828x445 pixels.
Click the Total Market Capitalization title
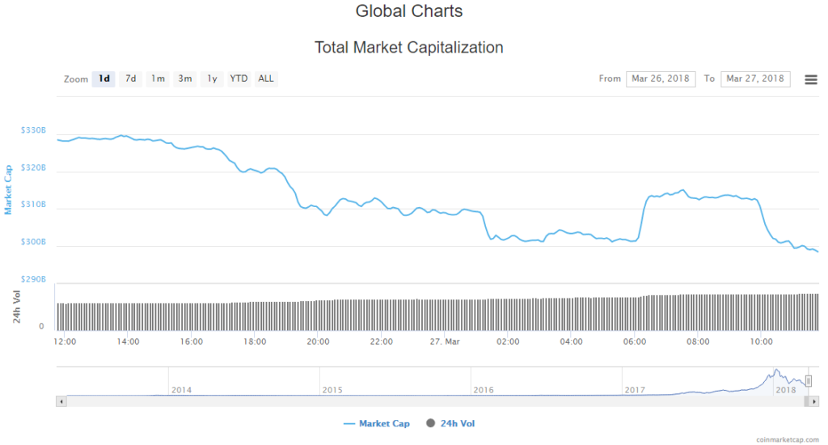409,48
